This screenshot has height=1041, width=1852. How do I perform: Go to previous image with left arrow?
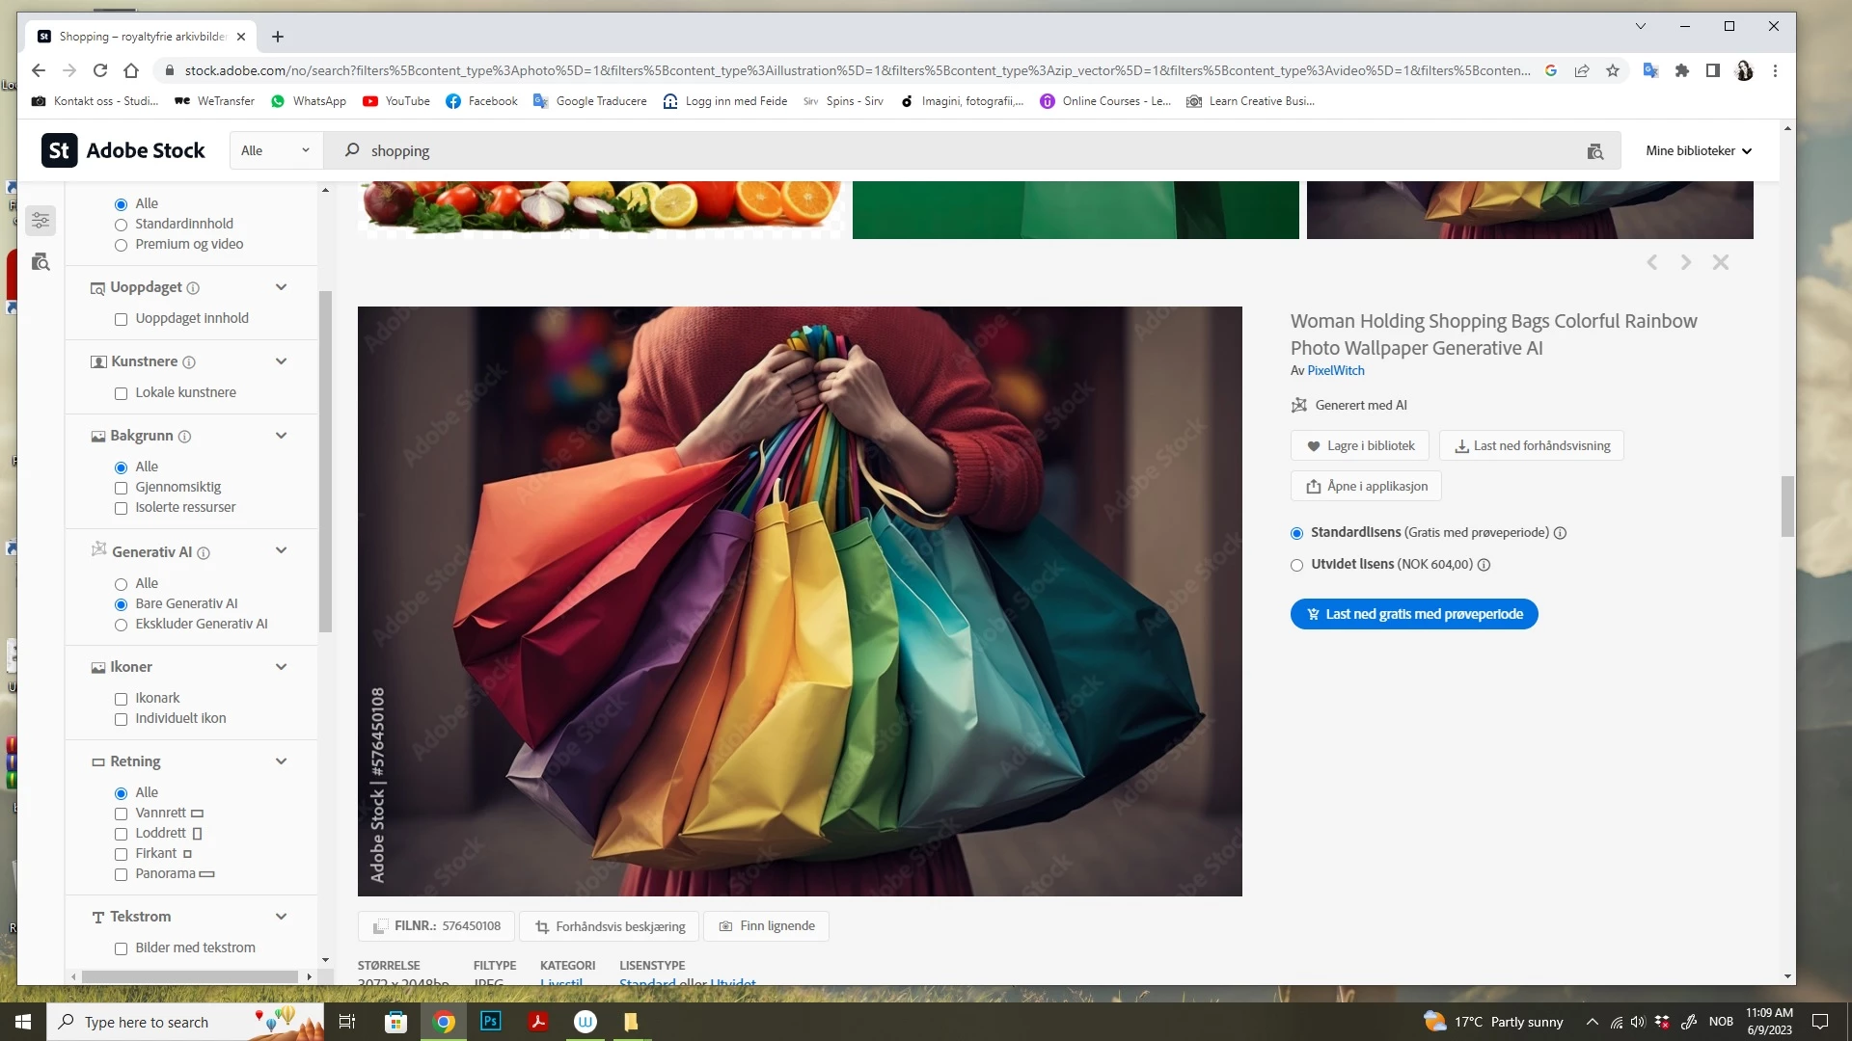pyautogui.click(x=1651, y=262)
